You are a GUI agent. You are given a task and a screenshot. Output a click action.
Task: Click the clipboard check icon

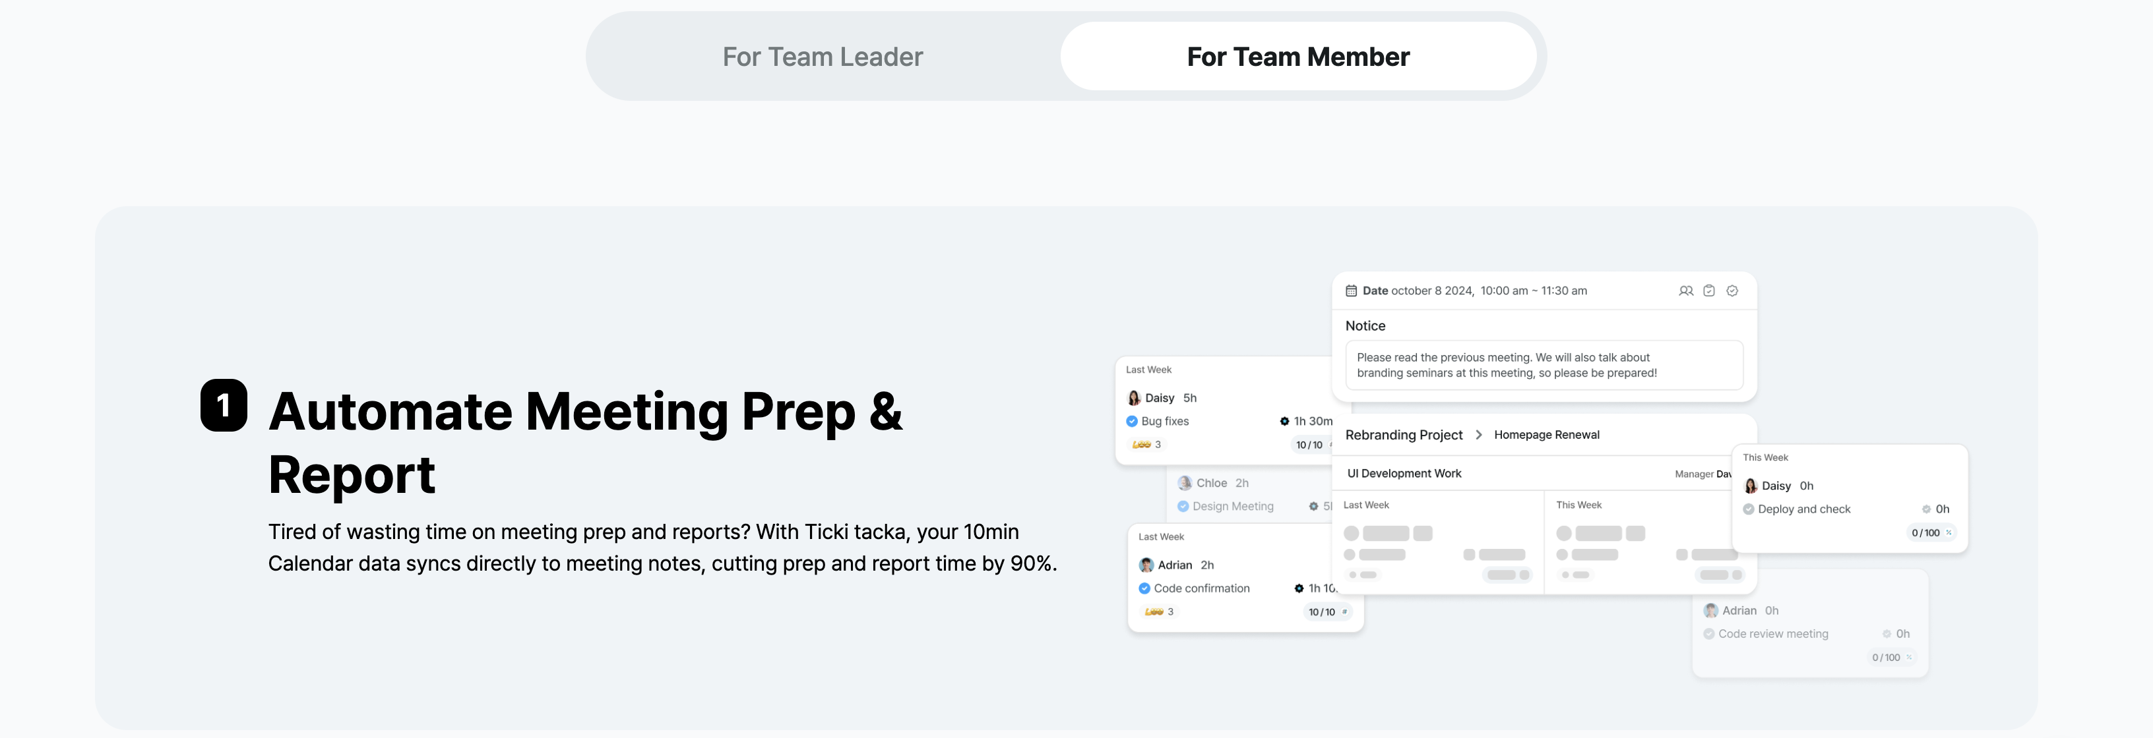pyautogui.click(x=1709, y=291)
